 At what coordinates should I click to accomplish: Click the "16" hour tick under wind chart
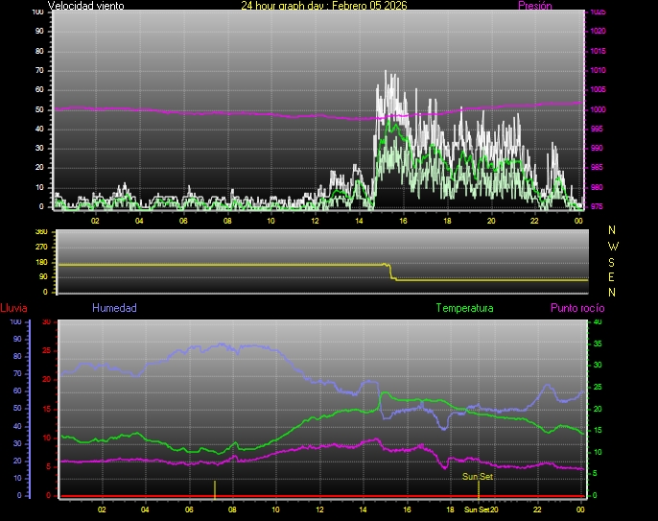[x=404, y=221]
